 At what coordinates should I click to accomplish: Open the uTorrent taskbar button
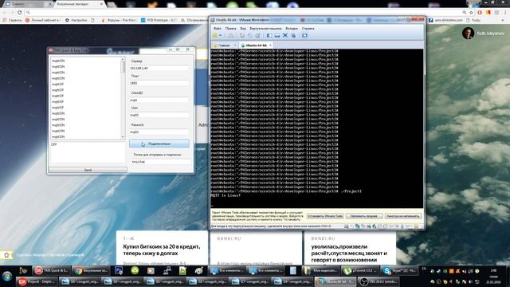pos(359,270)
